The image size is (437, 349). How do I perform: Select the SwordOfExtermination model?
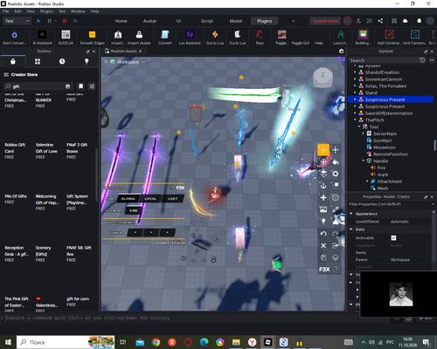[389, 113]
